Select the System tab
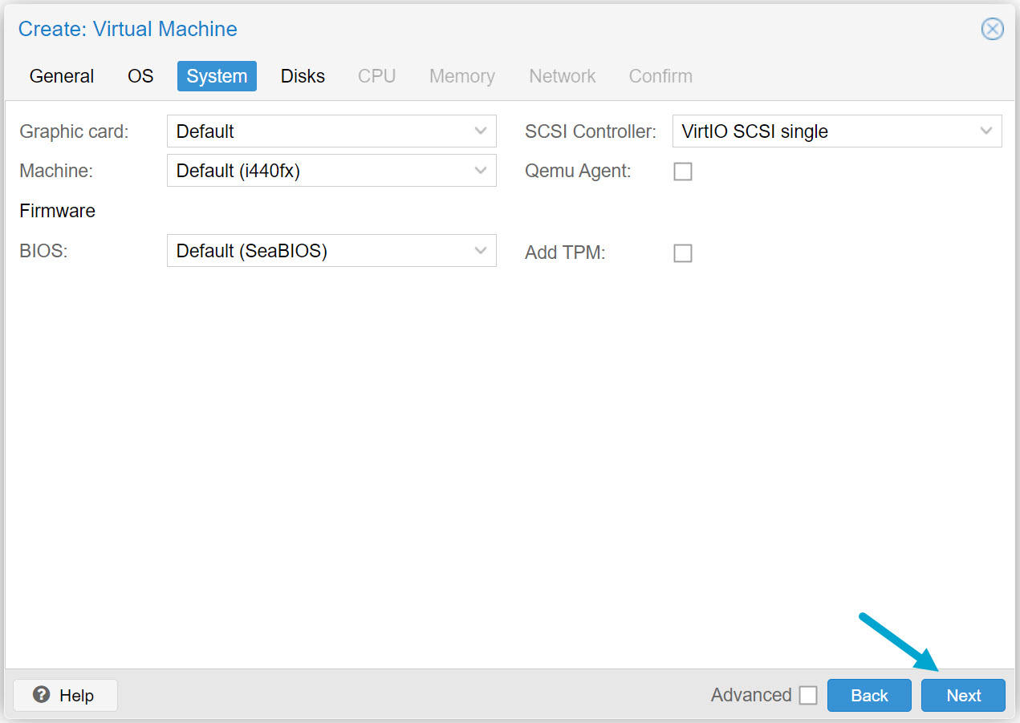1020x723 pixels. [x=216, y=75]
